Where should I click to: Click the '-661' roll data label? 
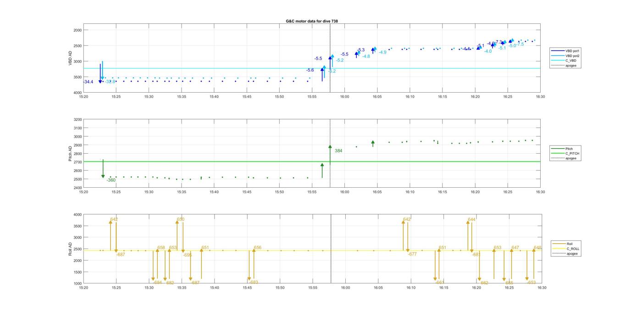[440, 283]
